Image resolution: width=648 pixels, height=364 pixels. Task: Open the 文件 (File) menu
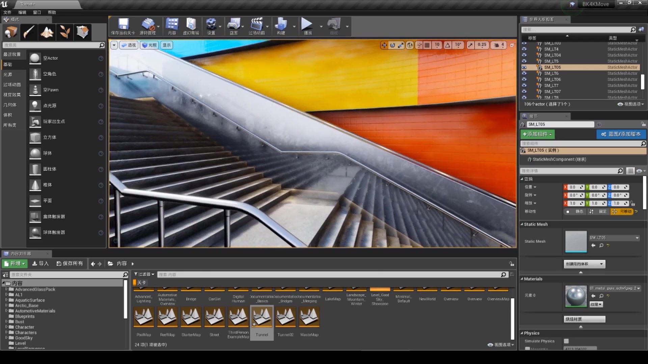click(7, 12)
